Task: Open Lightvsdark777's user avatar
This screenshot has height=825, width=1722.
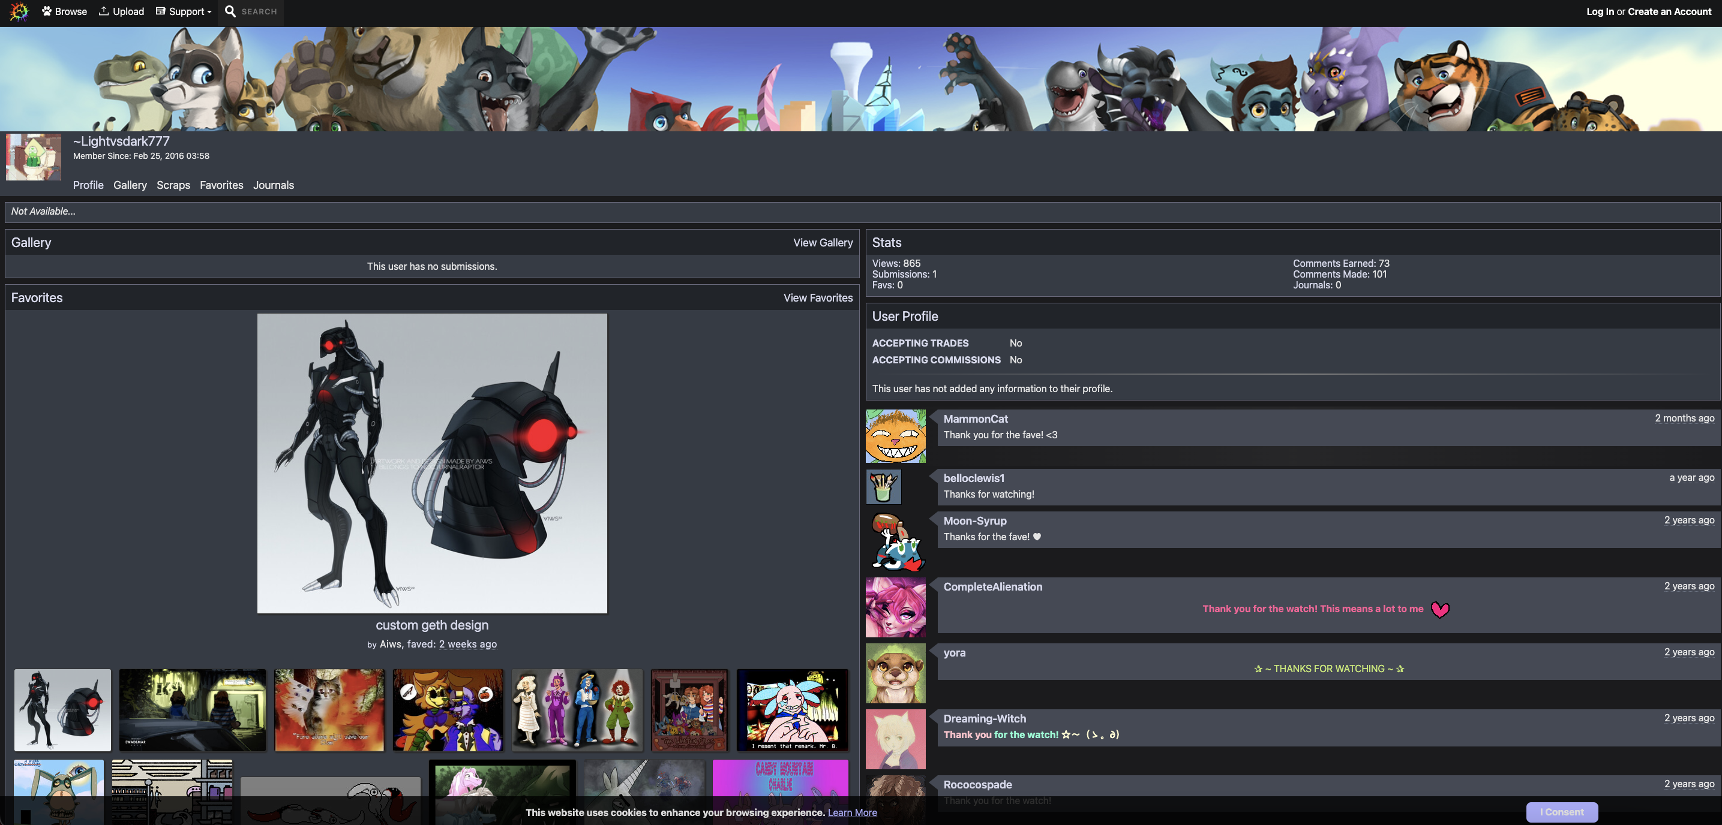Action: 34,157
